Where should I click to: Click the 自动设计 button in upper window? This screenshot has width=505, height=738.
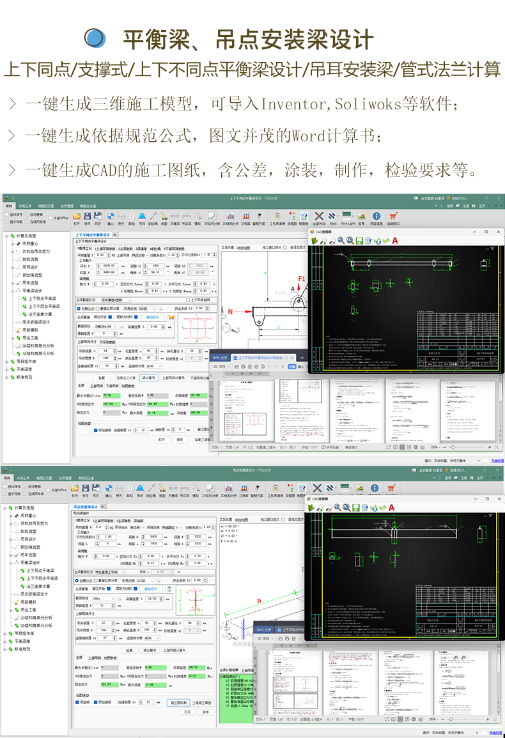pyautogui.click(x=153, y=317)
